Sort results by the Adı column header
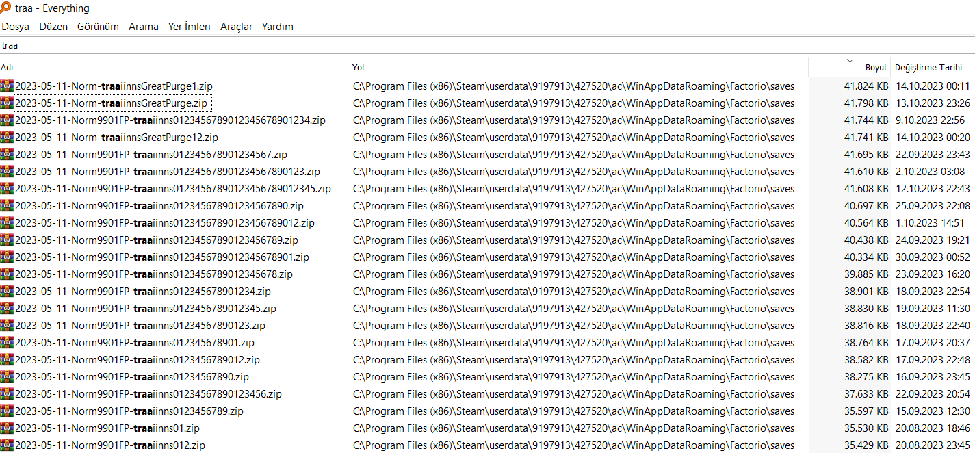 [174, 68]
